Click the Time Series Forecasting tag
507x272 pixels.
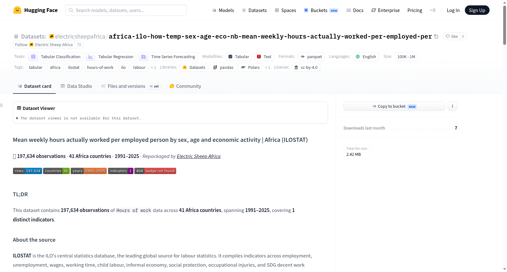[168, 57]
